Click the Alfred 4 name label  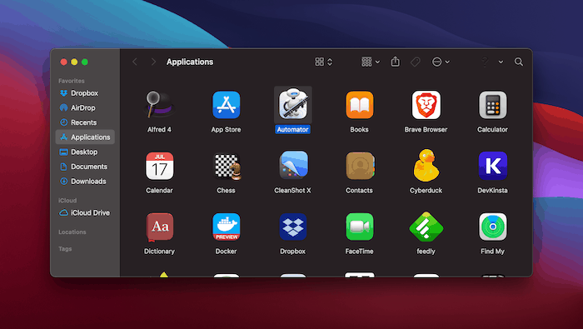pyautogui.click(x=159, y=129)
